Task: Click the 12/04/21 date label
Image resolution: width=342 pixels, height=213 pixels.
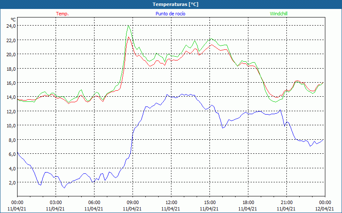Action: click(x=324, y=209)
